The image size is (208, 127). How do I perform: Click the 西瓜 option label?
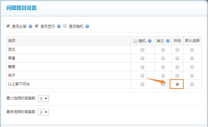tap(12, 49)
